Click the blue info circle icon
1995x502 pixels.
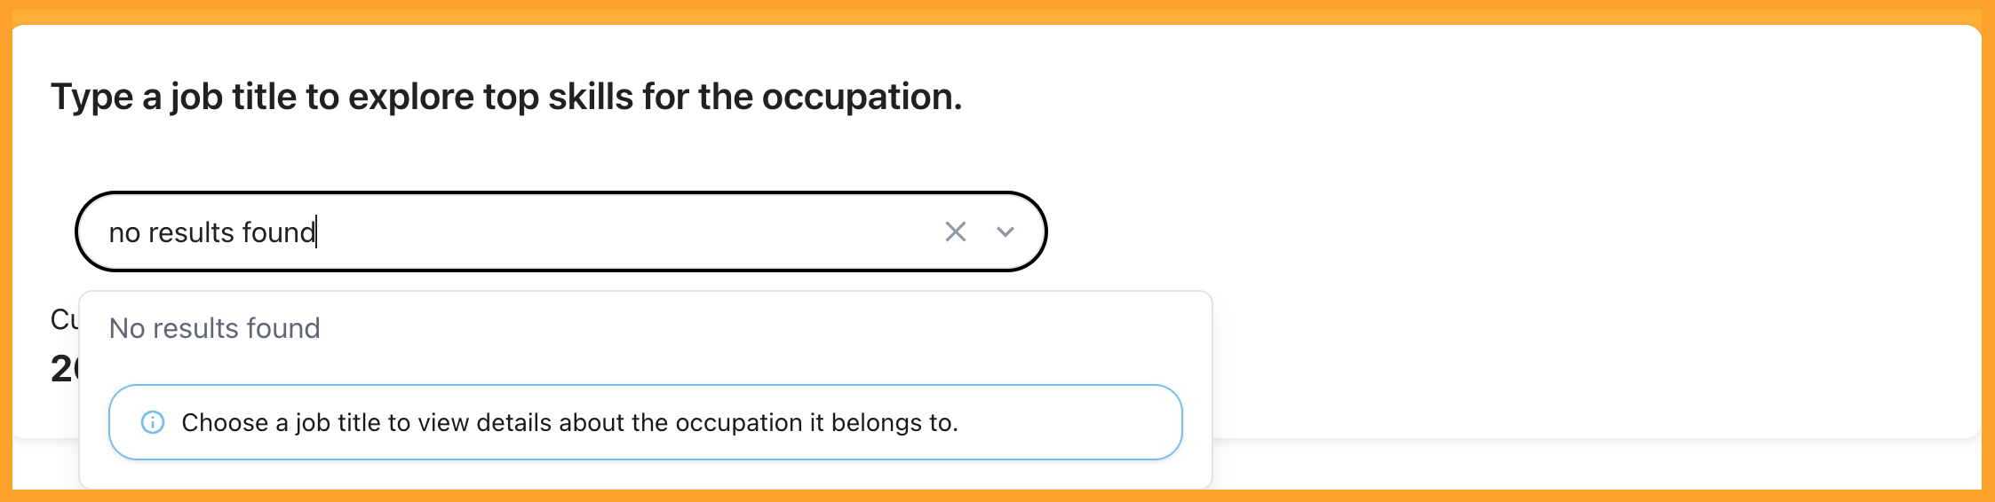(153, 422)
